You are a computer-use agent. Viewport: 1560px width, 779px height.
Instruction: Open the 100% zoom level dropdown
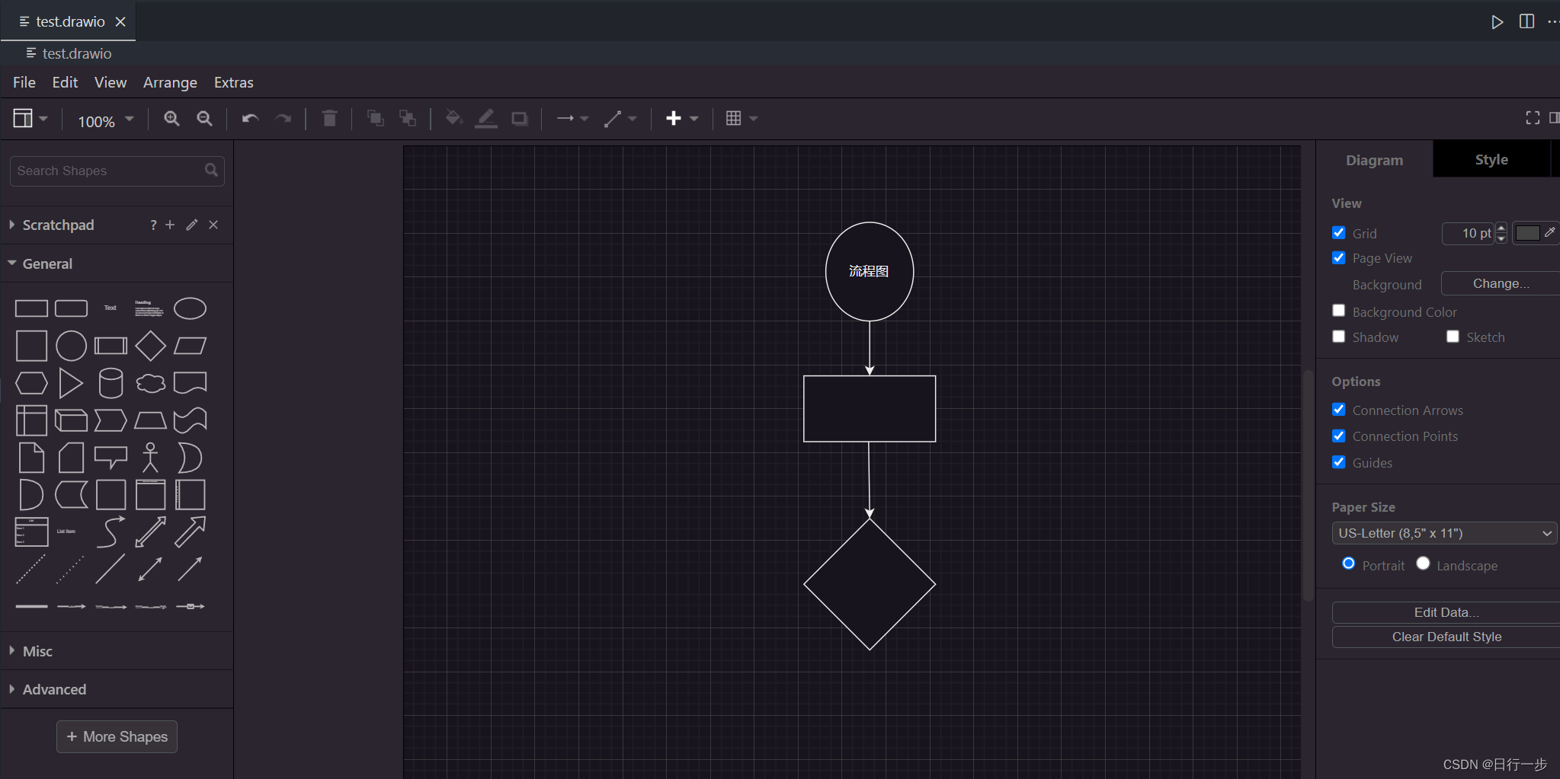pyautogui.click(x=105, y=120)
